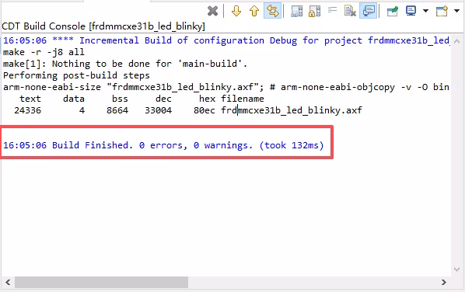Toggle bring console to front when building

369,11
